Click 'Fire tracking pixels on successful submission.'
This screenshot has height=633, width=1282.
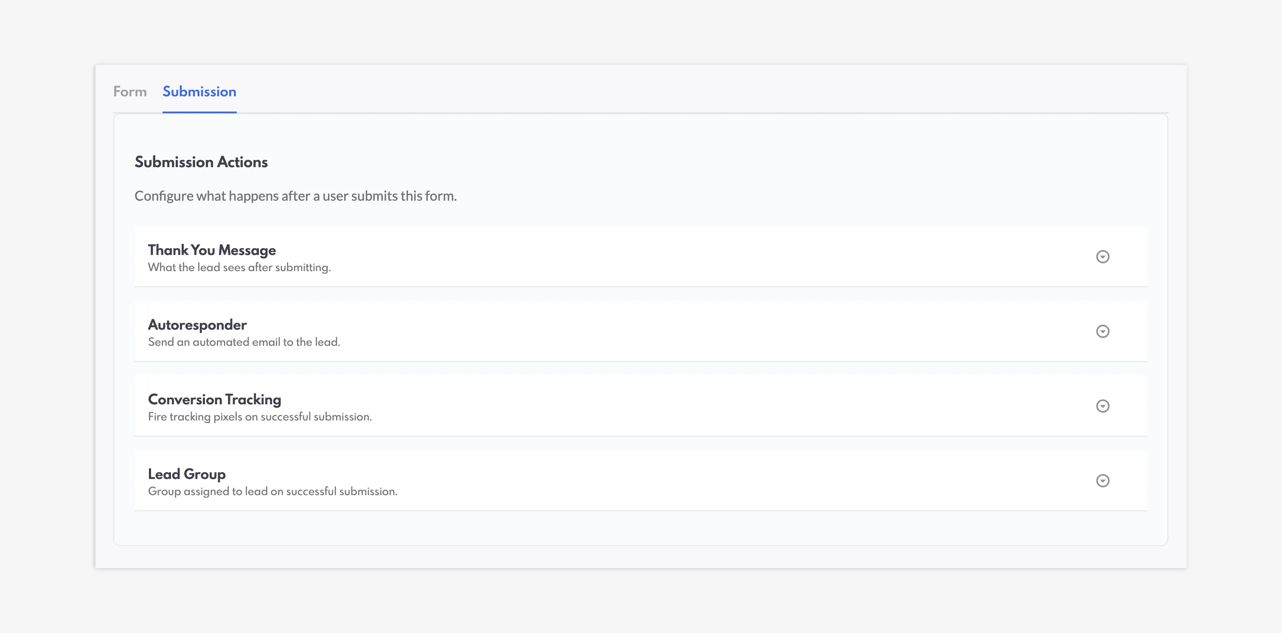260,417
